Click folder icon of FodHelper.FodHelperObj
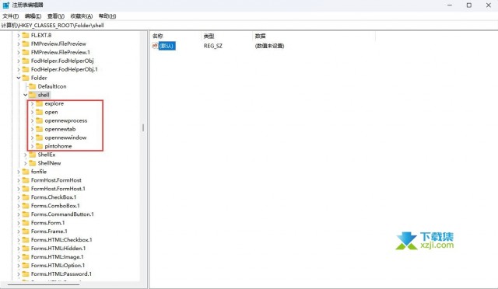The image size is (498, 289). point(26,61)
